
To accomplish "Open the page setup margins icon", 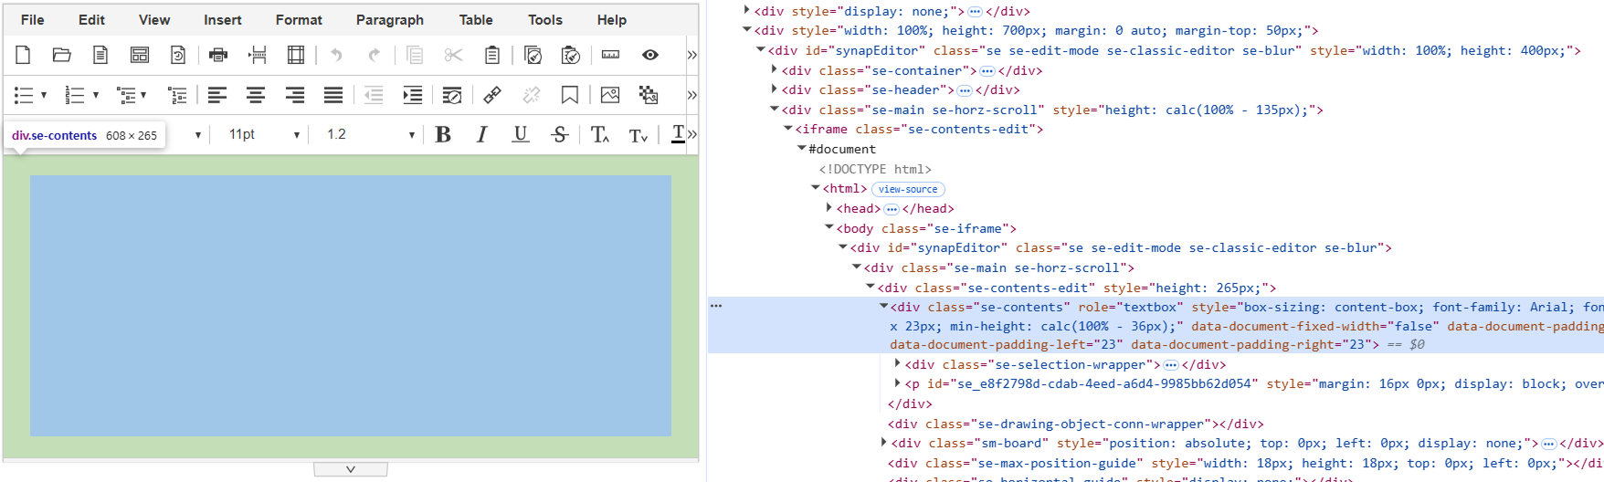I will pyautogui.click(x=296, y=55).
